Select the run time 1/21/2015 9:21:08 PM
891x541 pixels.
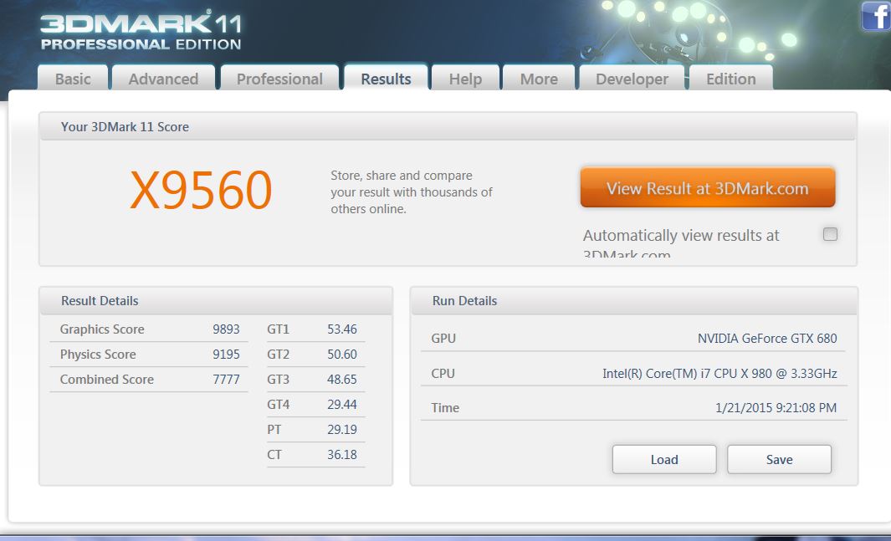(776, 407)
